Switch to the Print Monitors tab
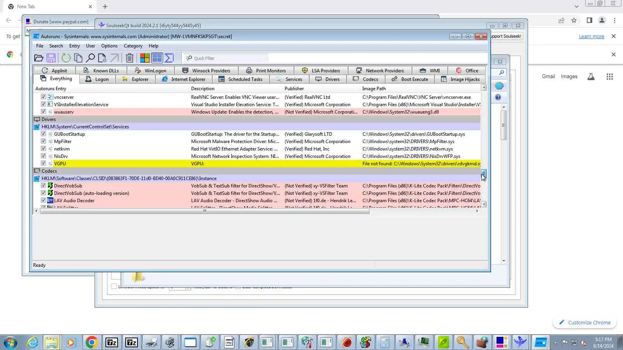The width and height of the screenshot is (623, 350). [x=266, y=70]
